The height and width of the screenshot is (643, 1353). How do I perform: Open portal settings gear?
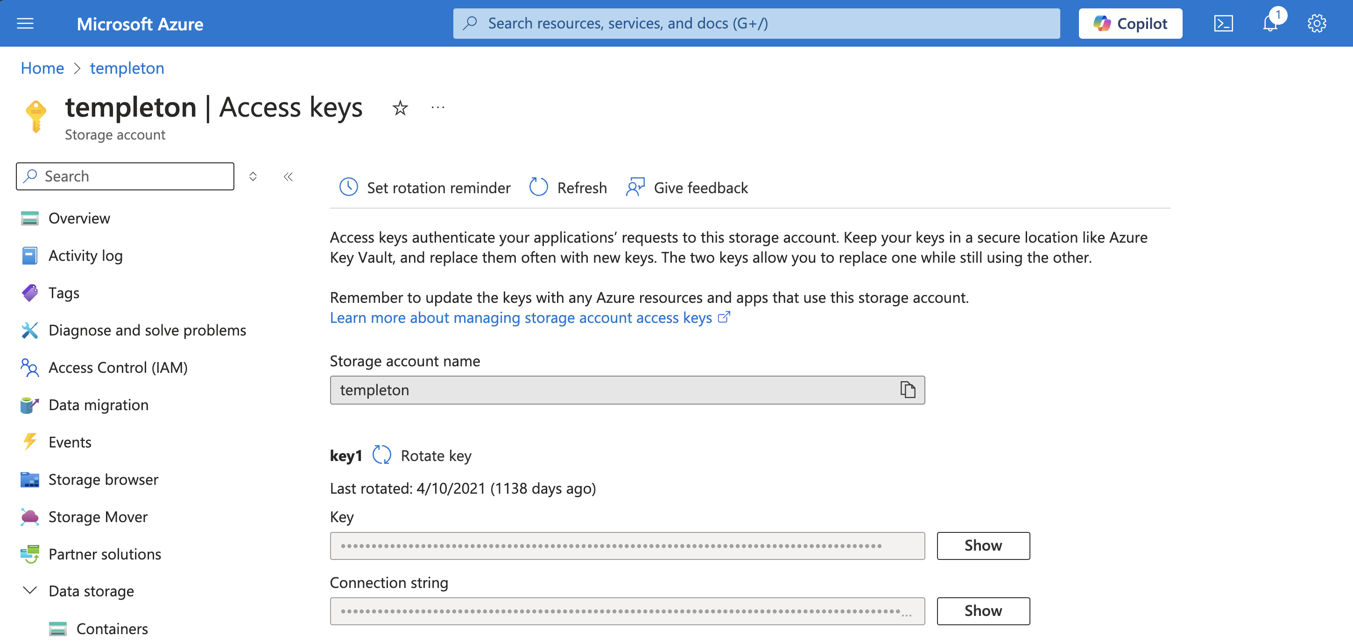pos(1317,24)
